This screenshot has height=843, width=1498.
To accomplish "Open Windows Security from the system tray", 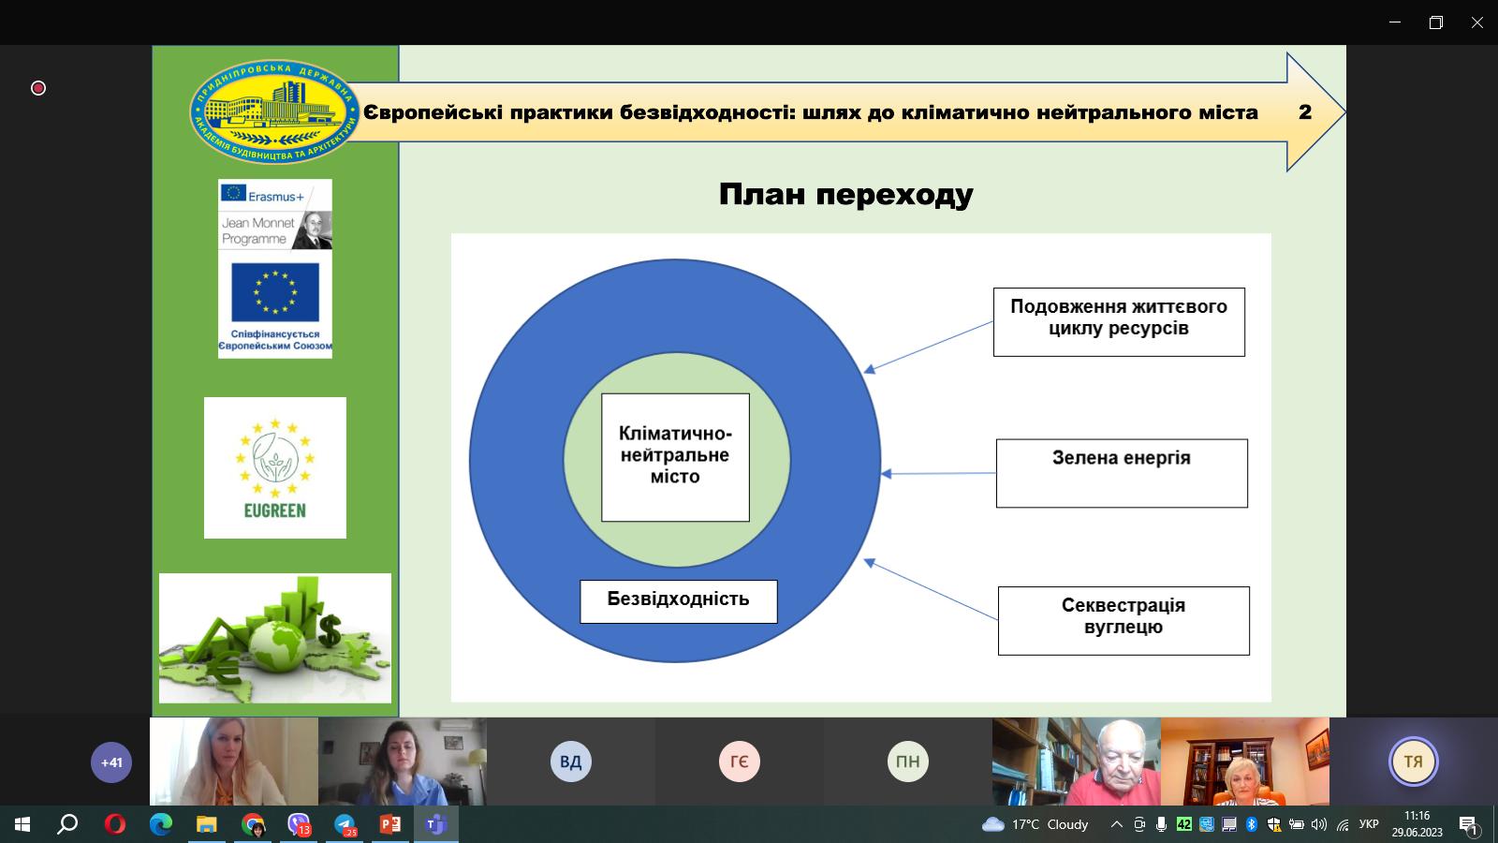I will [x=1273, y=825].
